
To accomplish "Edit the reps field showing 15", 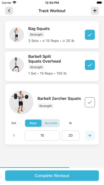I will 42,136.
